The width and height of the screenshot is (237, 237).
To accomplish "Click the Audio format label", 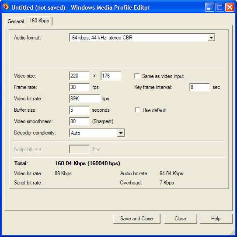I will 28,38.
